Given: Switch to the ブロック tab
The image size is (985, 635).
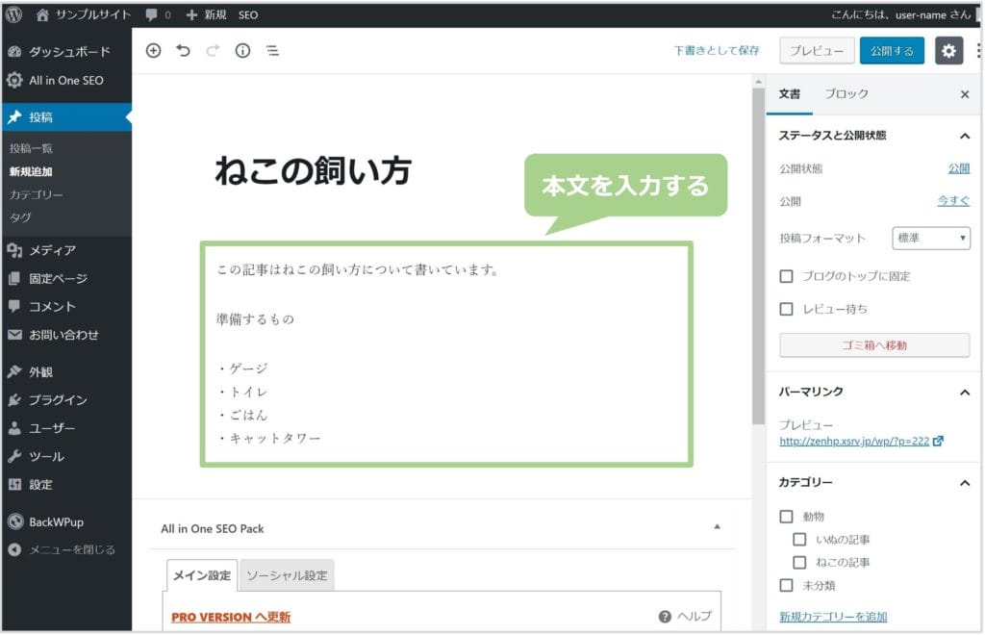Looking at the screenshot, I should pyautogui.click(x=846, y=93).
